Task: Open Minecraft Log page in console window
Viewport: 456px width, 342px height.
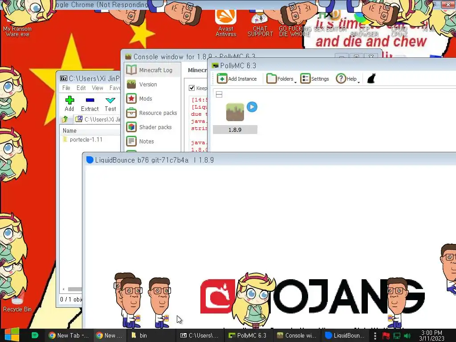Action: click(152, 70)
